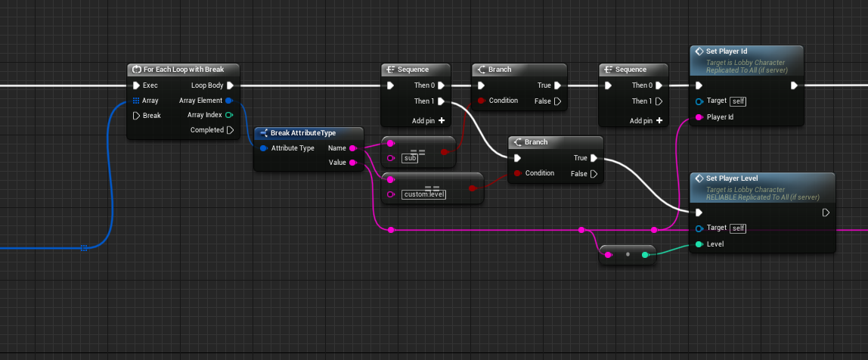Image resolution: width=868 pixels, height=360 pixels.
Task: Click the Condition pin on the lower Branch node
Action: click(517, 173)
